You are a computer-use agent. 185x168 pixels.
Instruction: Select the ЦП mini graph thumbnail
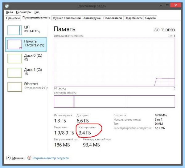pos(15,30)
